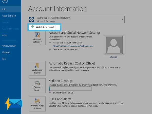Click Connect to social networks text

tap(66, 49)
